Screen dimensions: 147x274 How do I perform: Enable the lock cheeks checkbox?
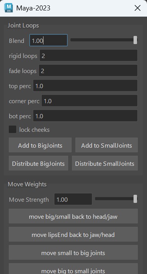[x=13, y=130]
